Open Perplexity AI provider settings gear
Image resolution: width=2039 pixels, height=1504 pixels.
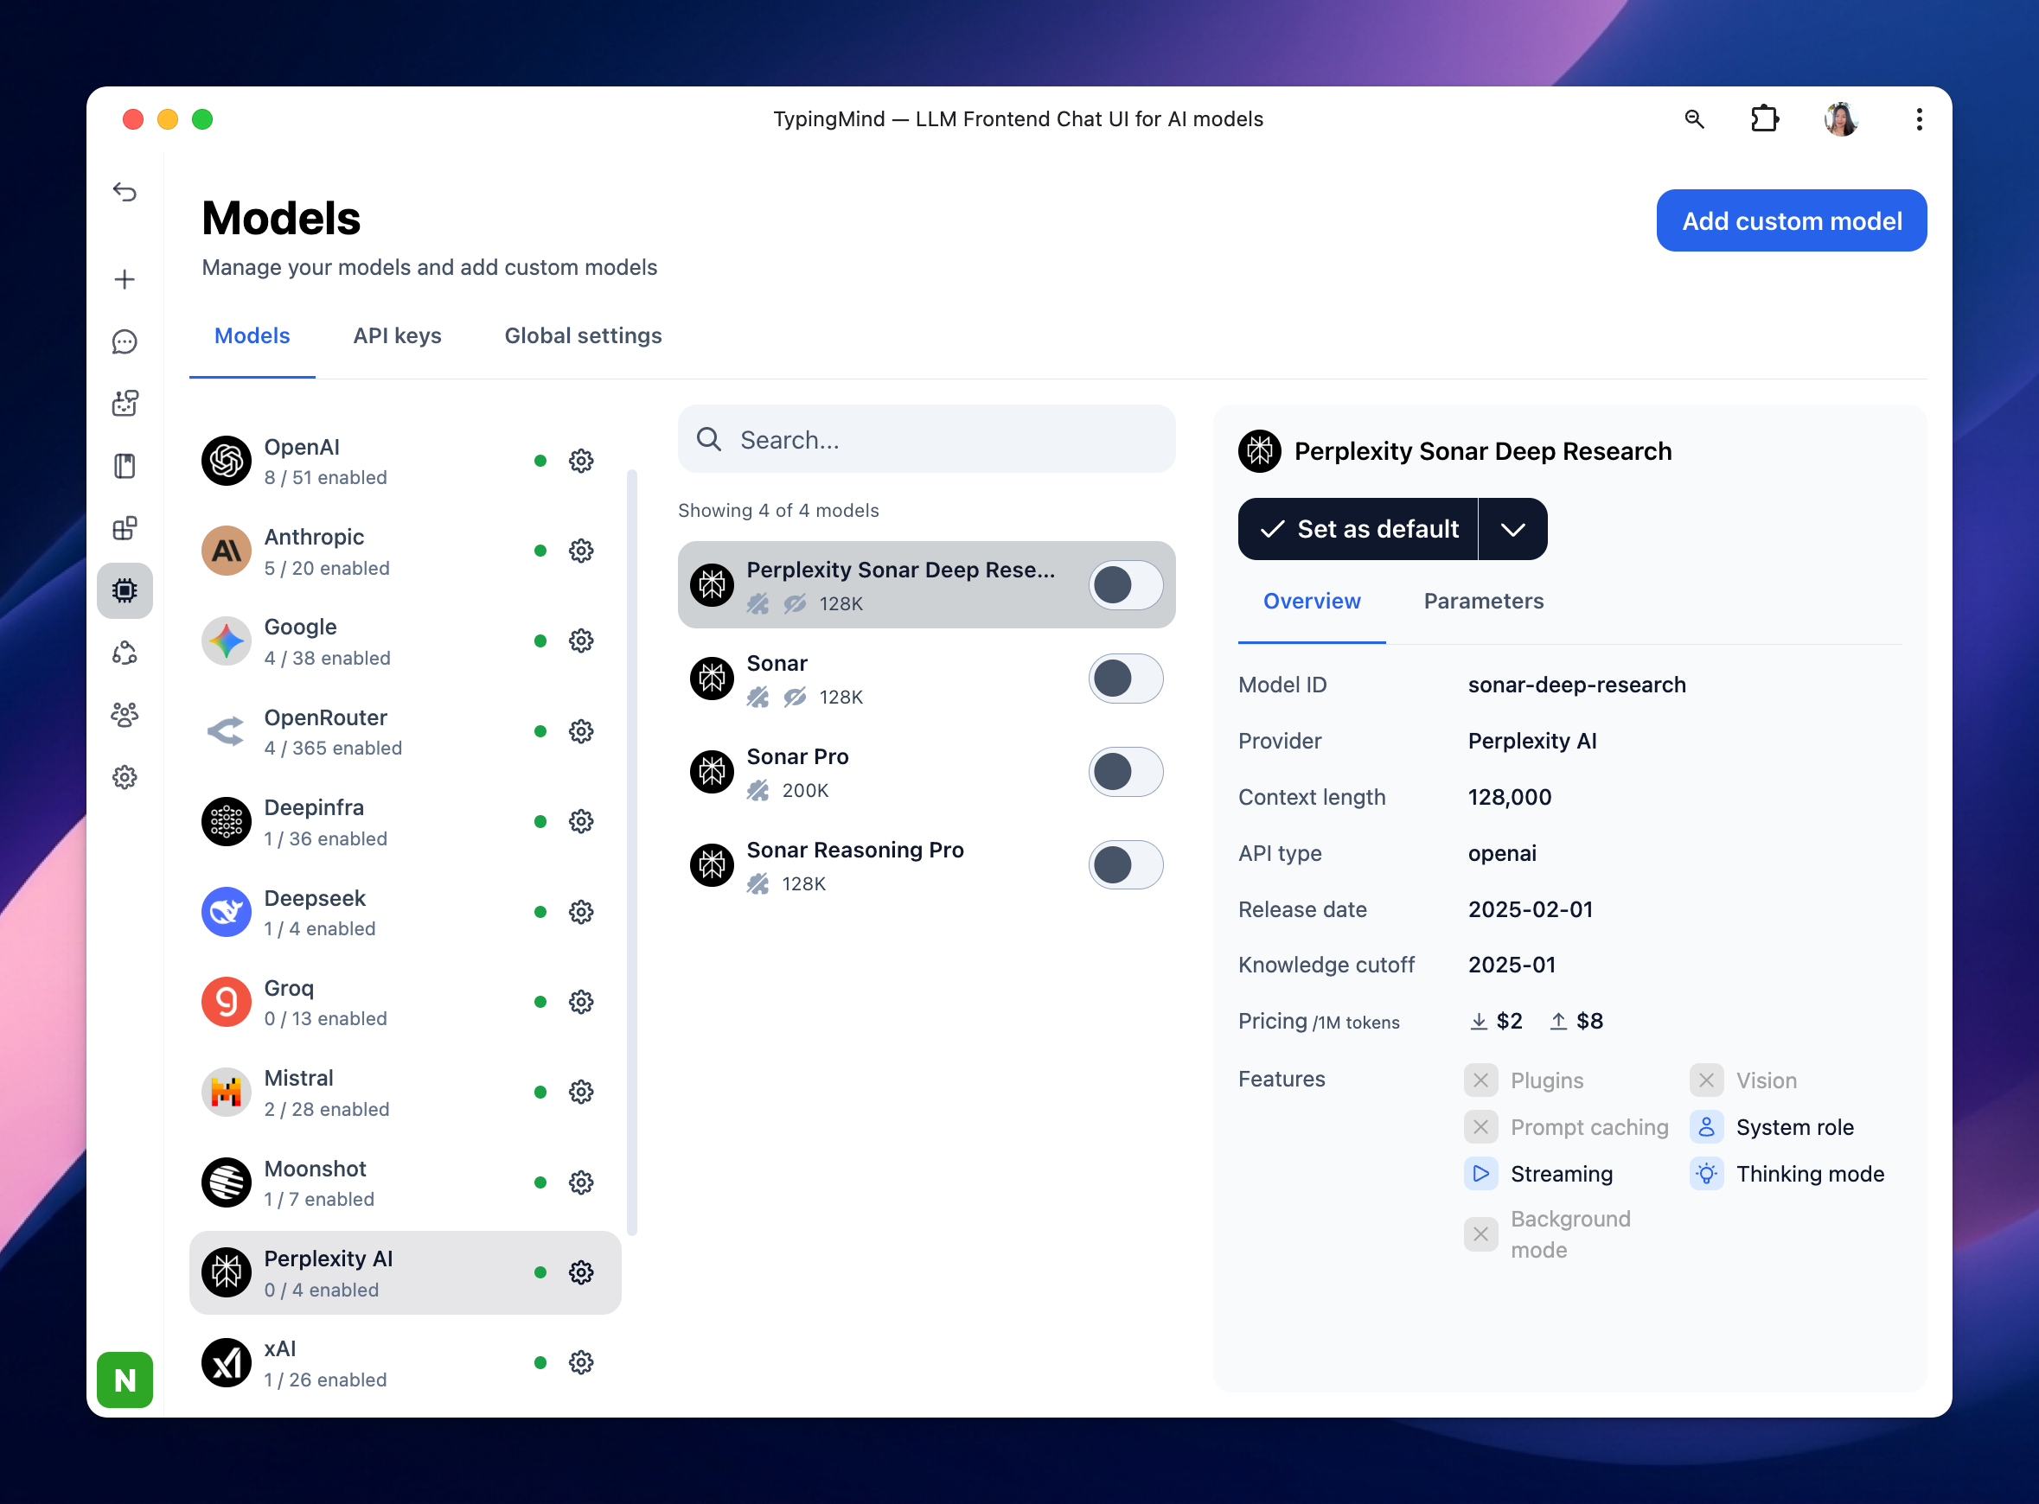581,1272
